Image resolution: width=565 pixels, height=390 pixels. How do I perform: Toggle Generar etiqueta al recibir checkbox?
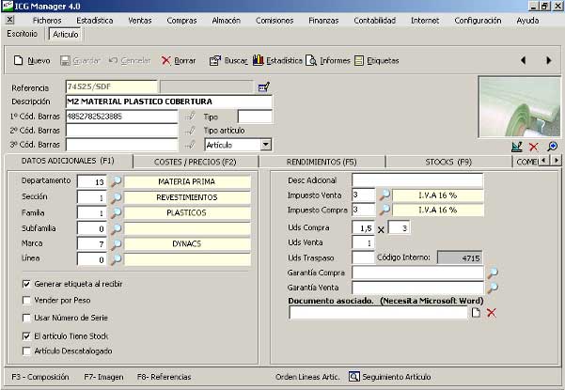point(26,283)
